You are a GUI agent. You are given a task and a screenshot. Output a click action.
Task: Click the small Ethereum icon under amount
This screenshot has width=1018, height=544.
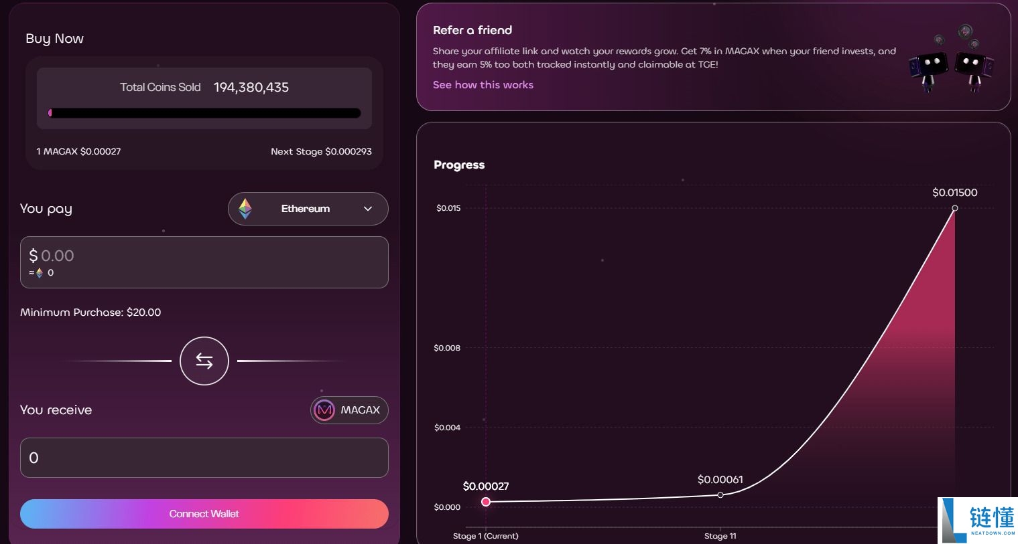coord(40,273)
